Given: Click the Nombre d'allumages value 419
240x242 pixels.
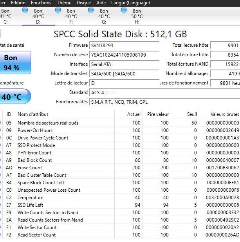Looking at the screenshot, I should [x=225, y=73].
